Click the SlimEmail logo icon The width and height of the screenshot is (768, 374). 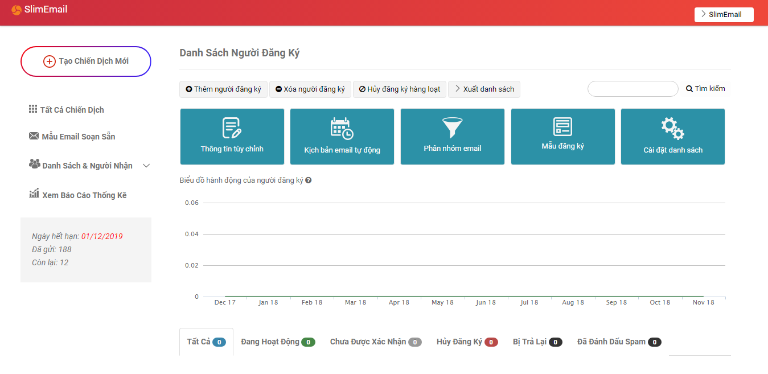pos(17,10)
